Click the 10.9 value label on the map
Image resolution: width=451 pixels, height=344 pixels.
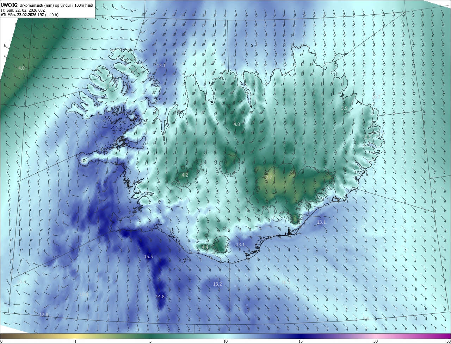[x=84, y=294]
